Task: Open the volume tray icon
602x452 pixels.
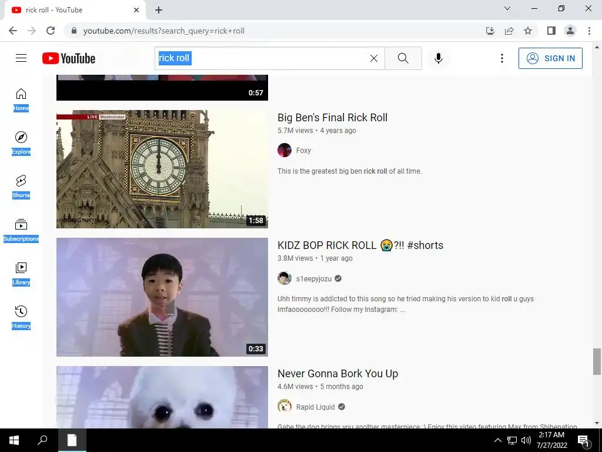Action: point(526,440)
